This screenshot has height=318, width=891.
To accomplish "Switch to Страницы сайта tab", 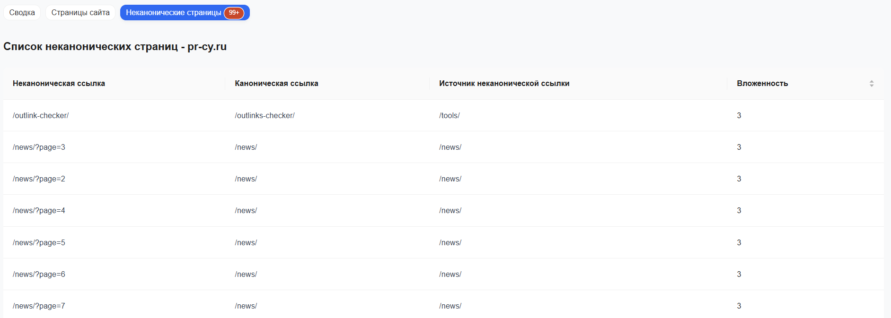I will (x=80, y=13).
